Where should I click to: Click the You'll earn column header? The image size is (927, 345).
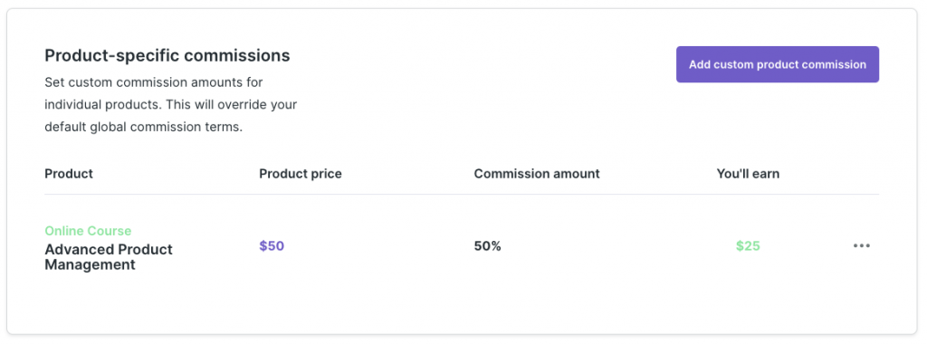(x=748, y=174)
